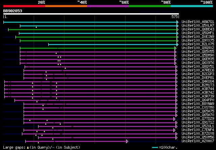Click the UniRef100_B2L075 label
This screenshot has height=150, width=216.
click(x=198, y=44)
